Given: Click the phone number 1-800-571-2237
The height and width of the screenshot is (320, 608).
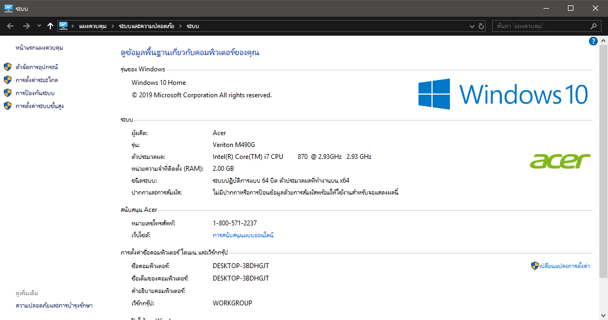Looking at the screenshot, I should [x=234, y=223].
